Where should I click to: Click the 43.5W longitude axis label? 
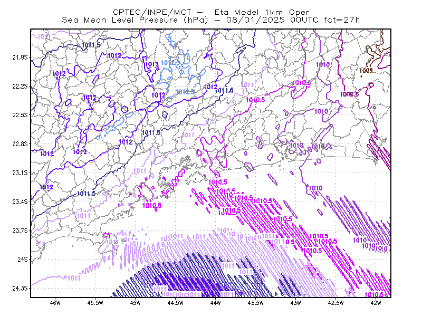tap(256, 303)
